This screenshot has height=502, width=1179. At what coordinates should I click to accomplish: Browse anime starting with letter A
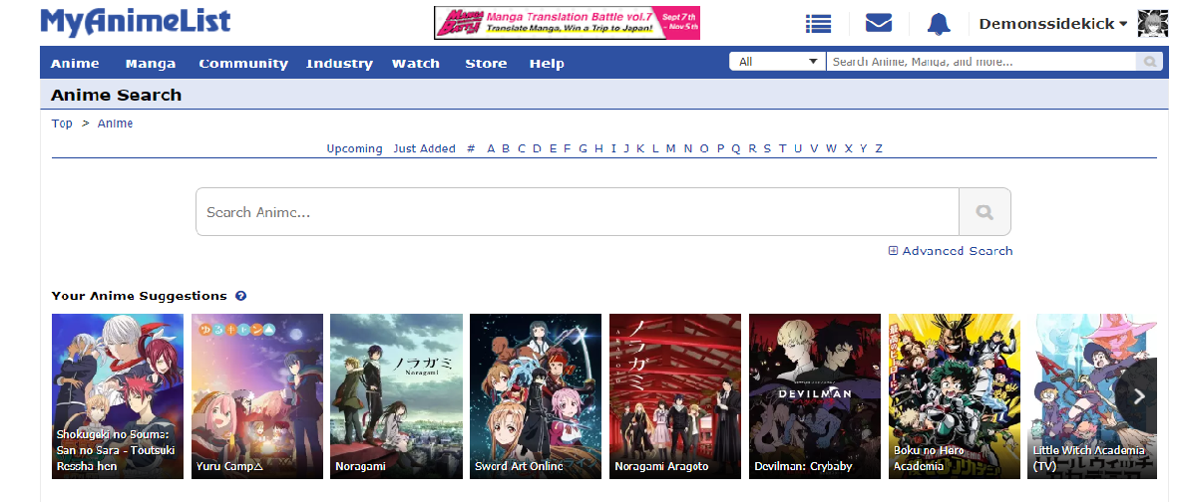491,148
